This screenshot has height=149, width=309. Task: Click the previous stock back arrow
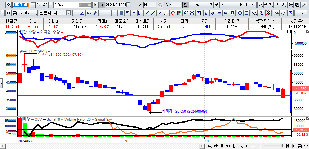(102, 5)
